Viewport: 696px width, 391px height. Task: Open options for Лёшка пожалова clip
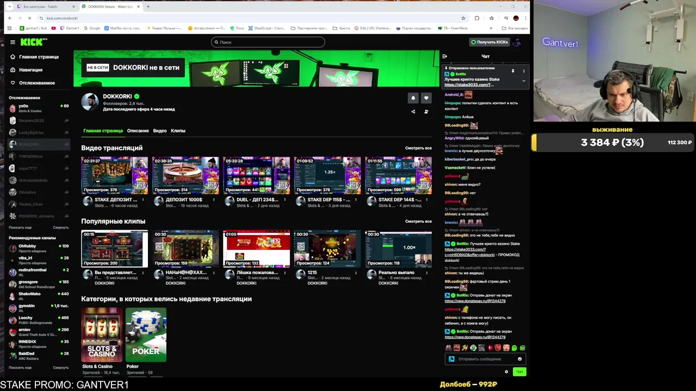[x=285, y=273]
